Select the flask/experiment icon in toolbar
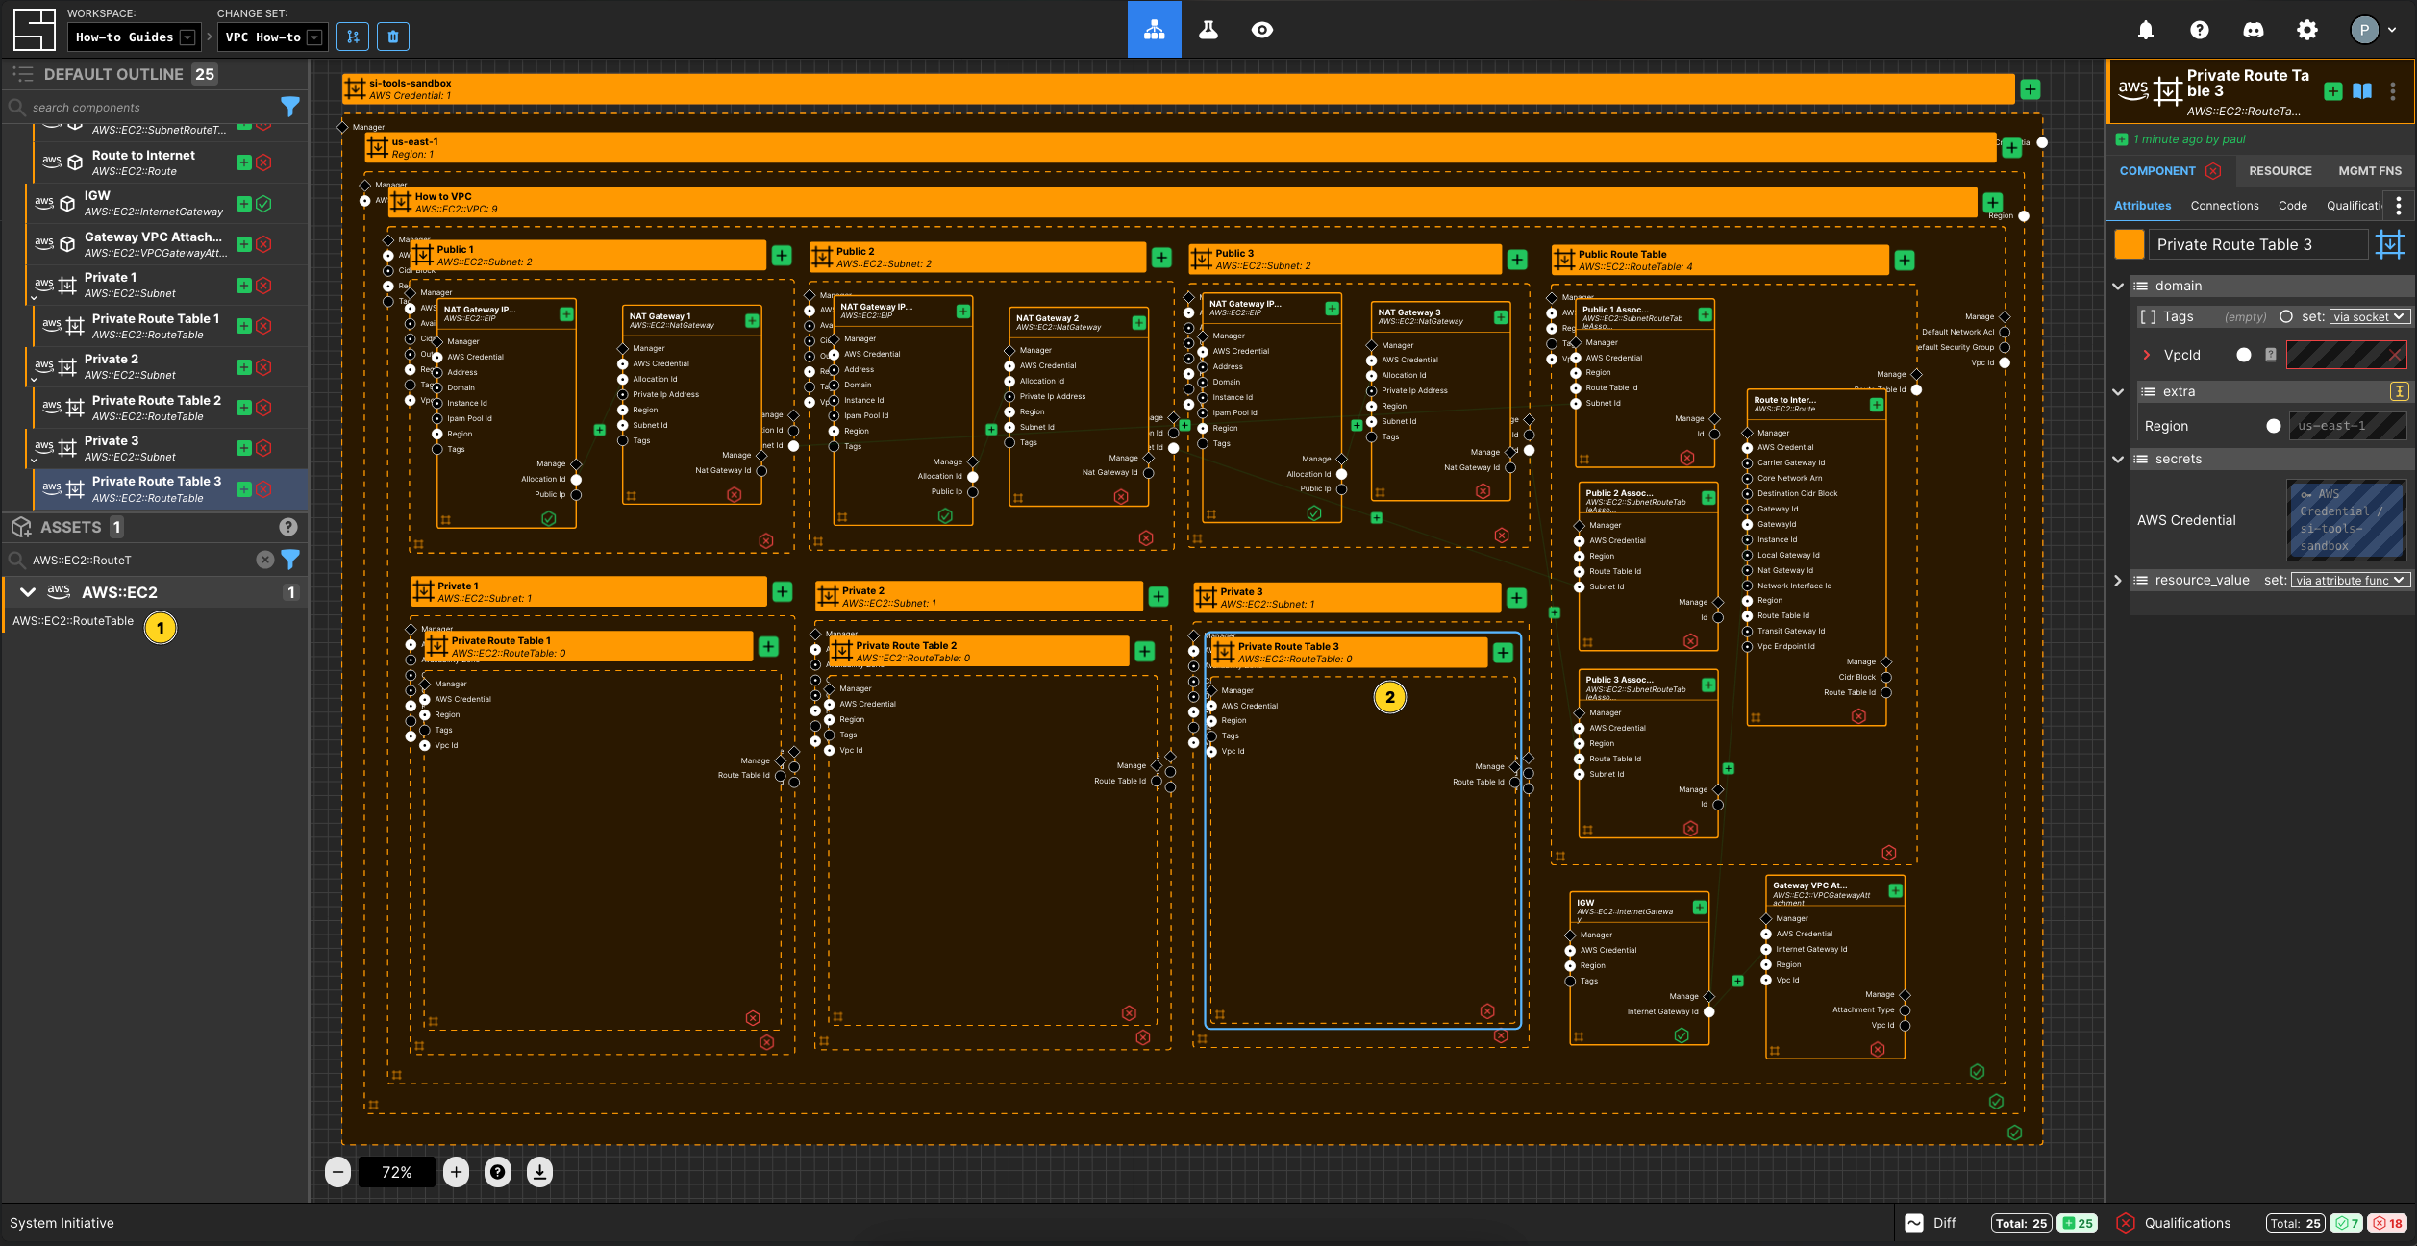 coord(1209,29)
